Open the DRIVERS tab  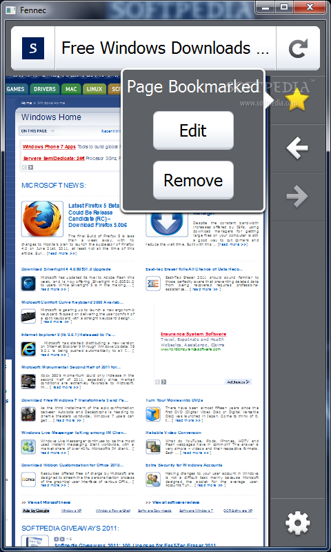(45, 89)
